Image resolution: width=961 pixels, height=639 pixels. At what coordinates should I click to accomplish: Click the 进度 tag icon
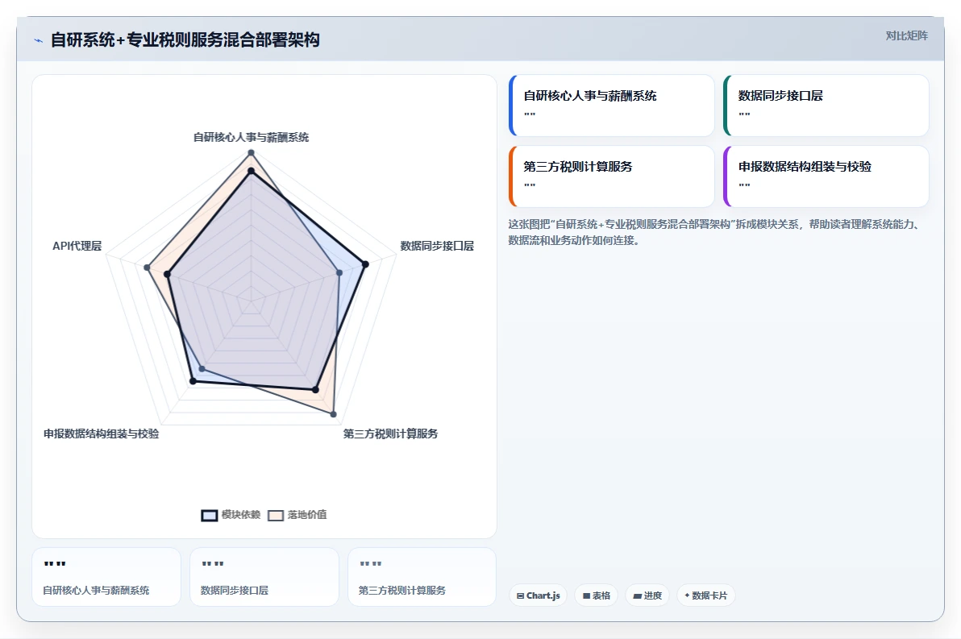tap(638, 595)
